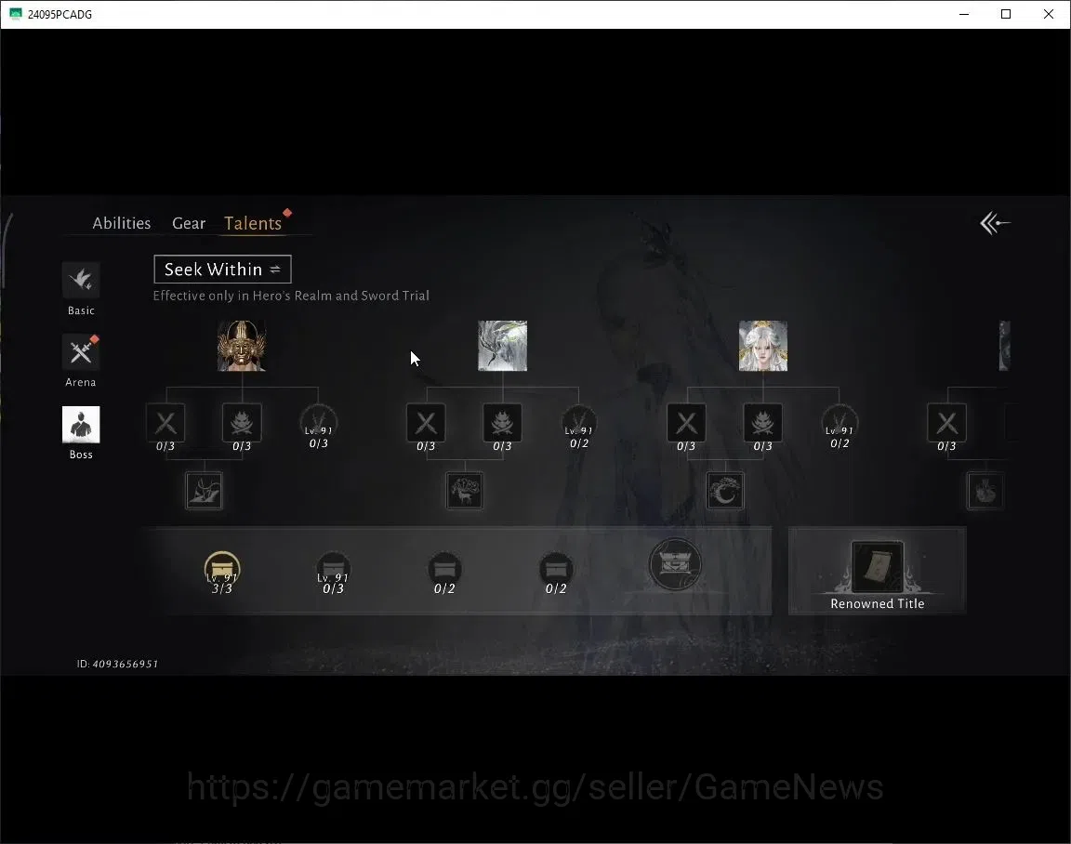Click the back arrow icon at top right
The image size is (1071, 844).
(995, 223)
